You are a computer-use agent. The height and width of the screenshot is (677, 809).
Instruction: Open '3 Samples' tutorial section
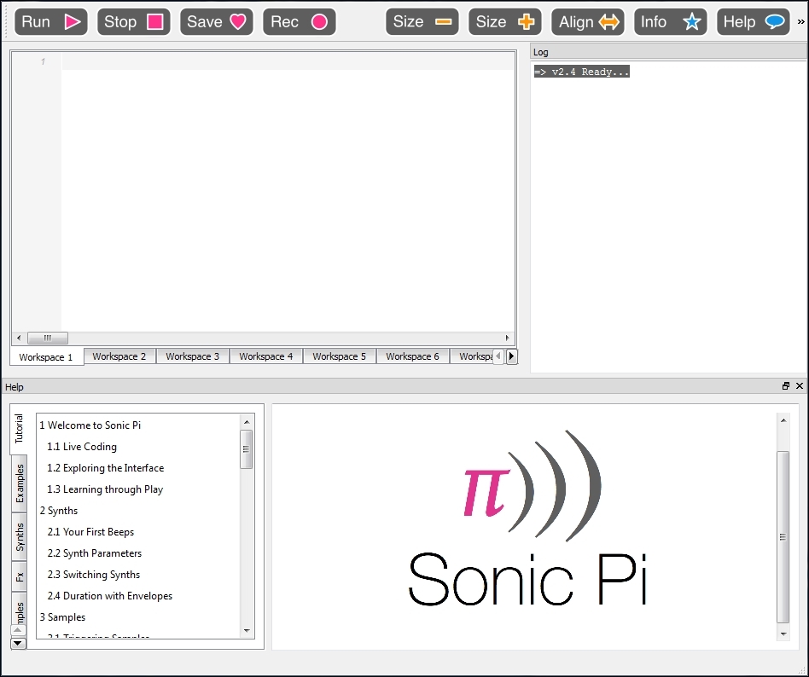[x=62, y=617]
